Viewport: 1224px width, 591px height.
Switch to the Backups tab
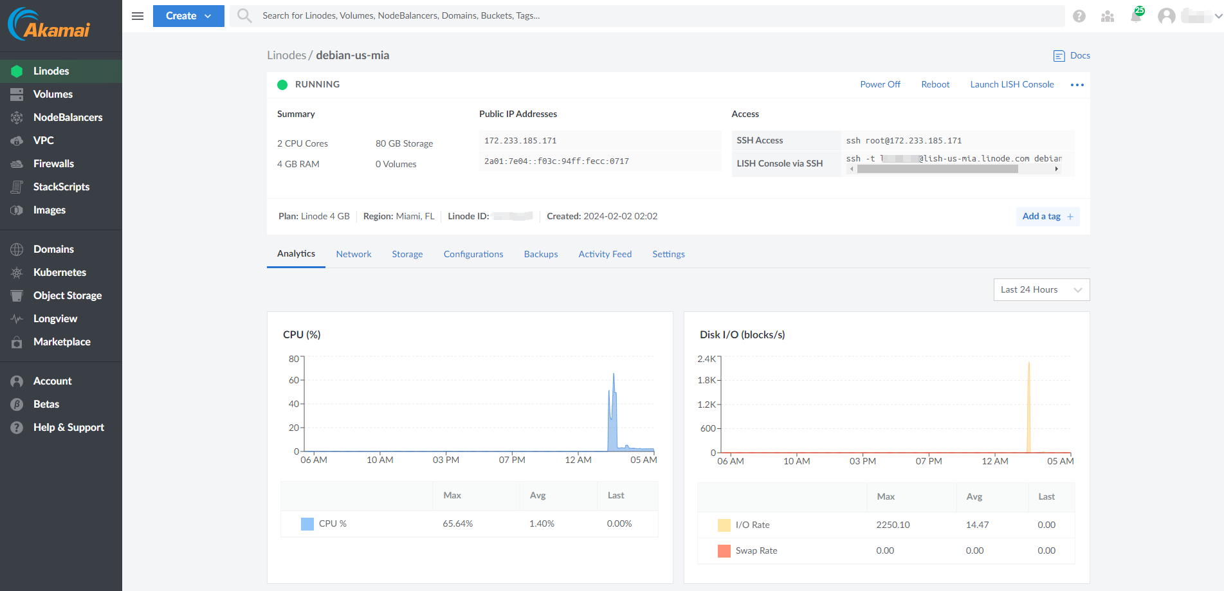point(541,254)
